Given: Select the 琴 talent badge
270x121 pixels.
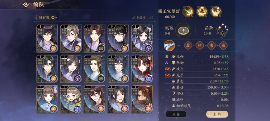Looking at the screenshot, I should 188,46.
